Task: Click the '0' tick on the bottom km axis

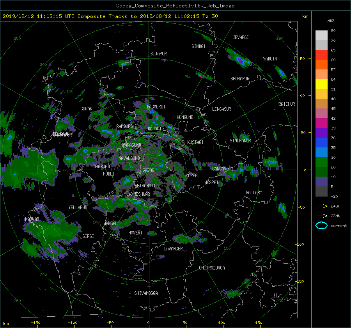Action: pyautogui.click(x=148, y=323)
